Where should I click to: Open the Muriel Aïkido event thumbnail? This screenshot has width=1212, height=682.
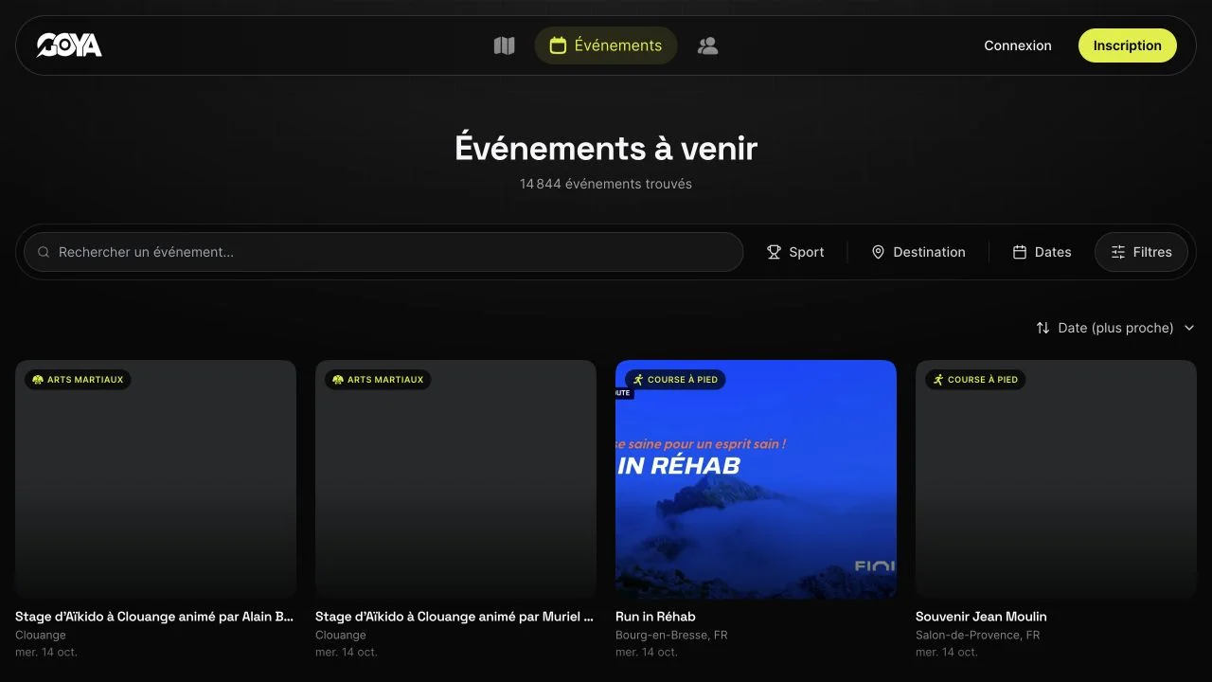(455, 479)
